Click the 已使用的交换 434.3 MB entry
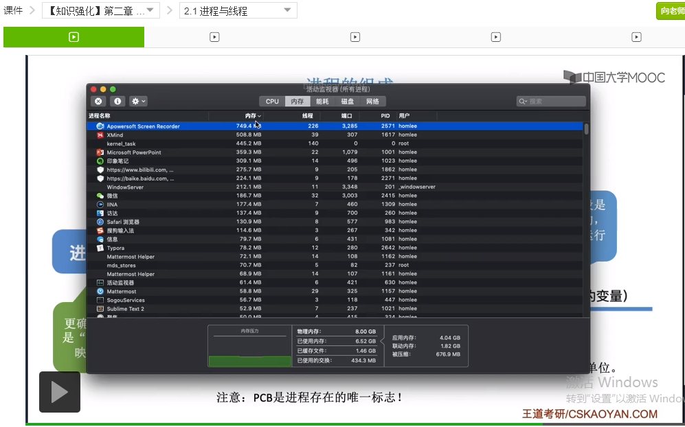 coord(336,360)
